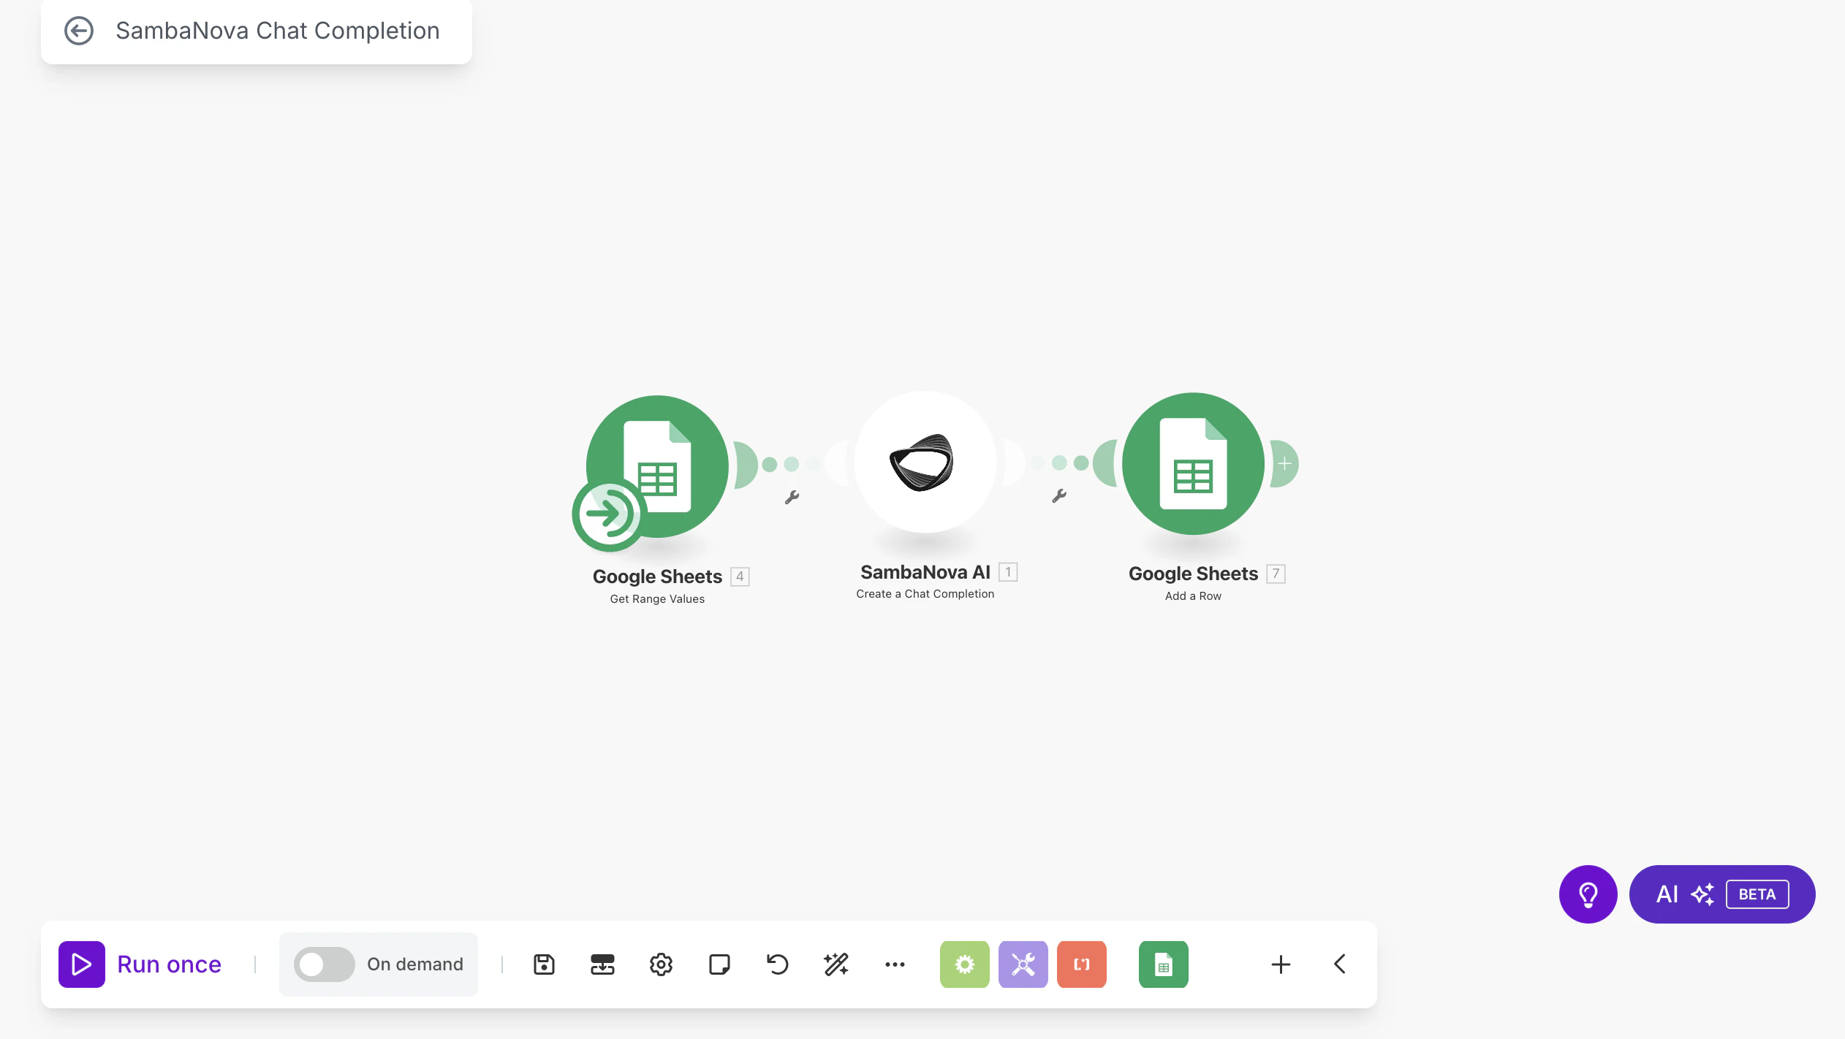Screen dimensions: 1845x1039
Task: Click the undo/rollback icon in the toolbar
Action: (776, 964)
